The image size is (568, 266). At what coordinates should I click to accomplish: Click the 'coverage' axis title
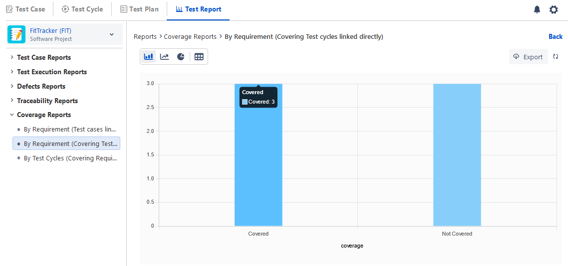coord(352,246)
